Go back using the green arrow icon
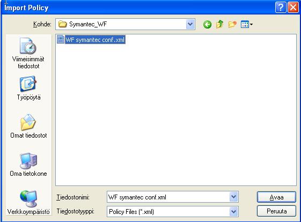 tap(207, 24)
